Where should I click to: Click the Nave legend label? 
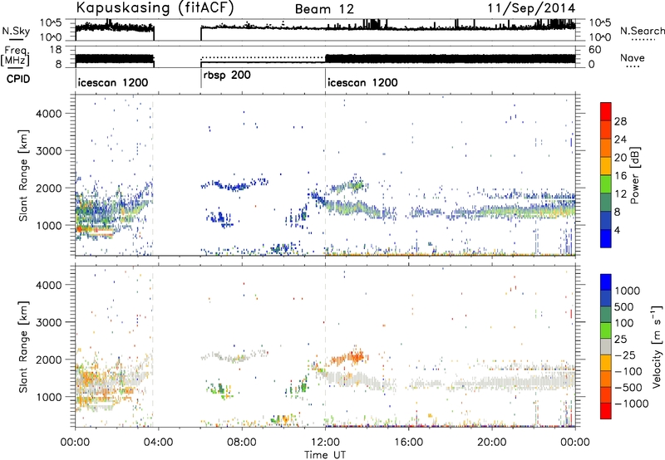coord(633,57)
